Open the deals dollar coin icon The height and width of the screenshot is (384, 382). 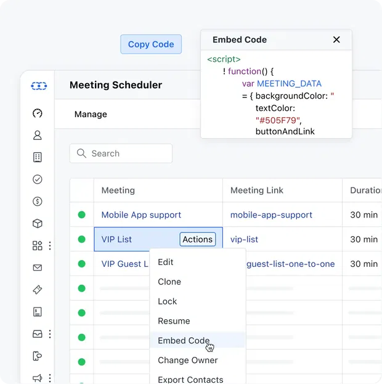click(38, 202)
